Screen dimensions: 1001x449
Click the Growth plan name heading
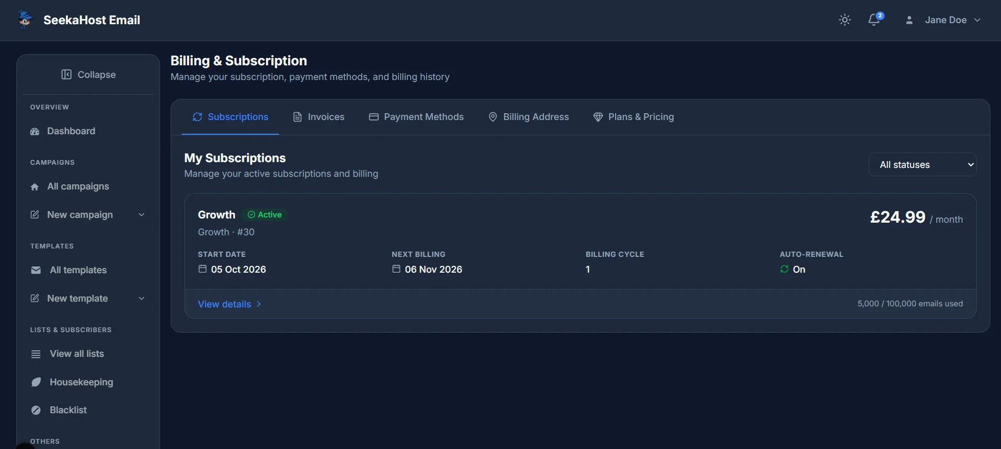pos(216,215)
